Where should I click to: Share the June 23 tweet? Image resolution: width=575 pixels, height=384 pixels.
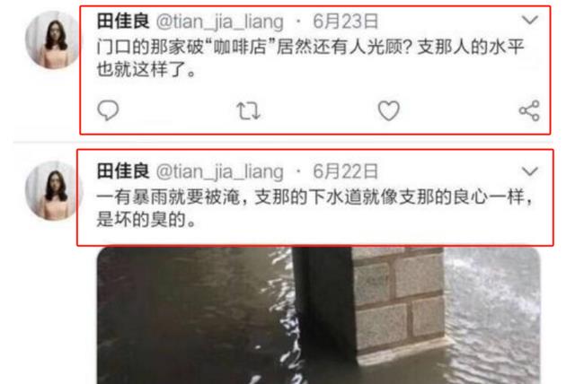529,110
